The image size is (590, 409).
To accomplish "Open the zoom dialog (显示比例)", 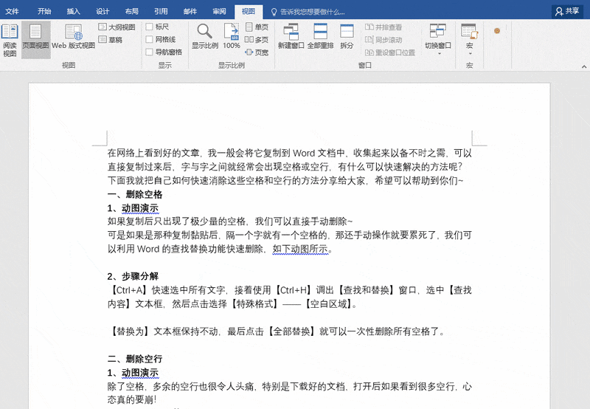I will [x=205, y=36].
